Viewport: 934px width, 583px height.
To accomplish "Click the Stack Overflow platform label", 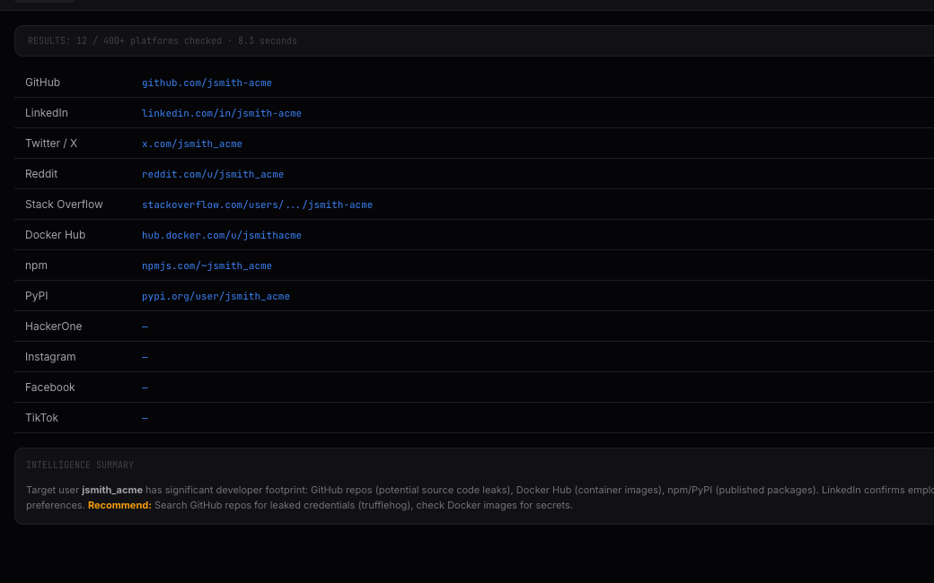I will (x=64, y=204).
